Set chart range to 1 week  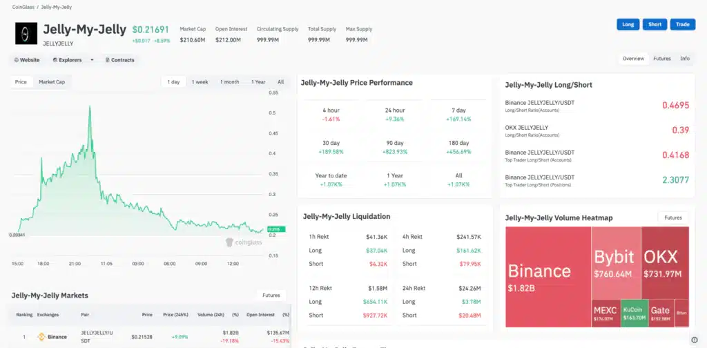[x=200, y=81]
